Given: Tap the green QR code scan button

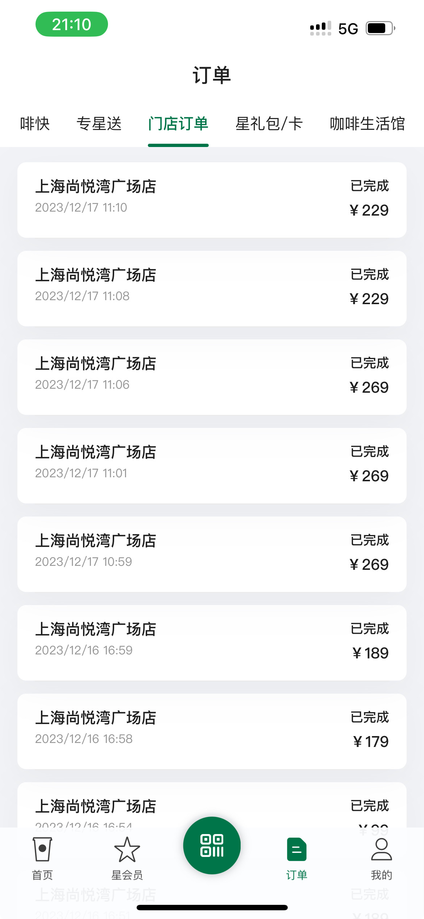Looking at the screenshot, I should click(212, 845).
